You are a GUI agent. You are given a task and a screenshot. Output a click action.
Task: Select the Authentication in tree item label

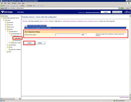17,34
